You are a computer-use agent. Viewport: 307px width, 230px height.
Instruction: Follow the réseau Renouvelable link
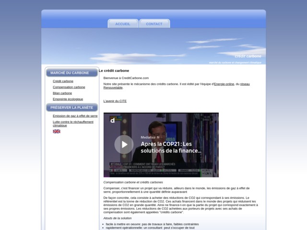click(177, 86)
